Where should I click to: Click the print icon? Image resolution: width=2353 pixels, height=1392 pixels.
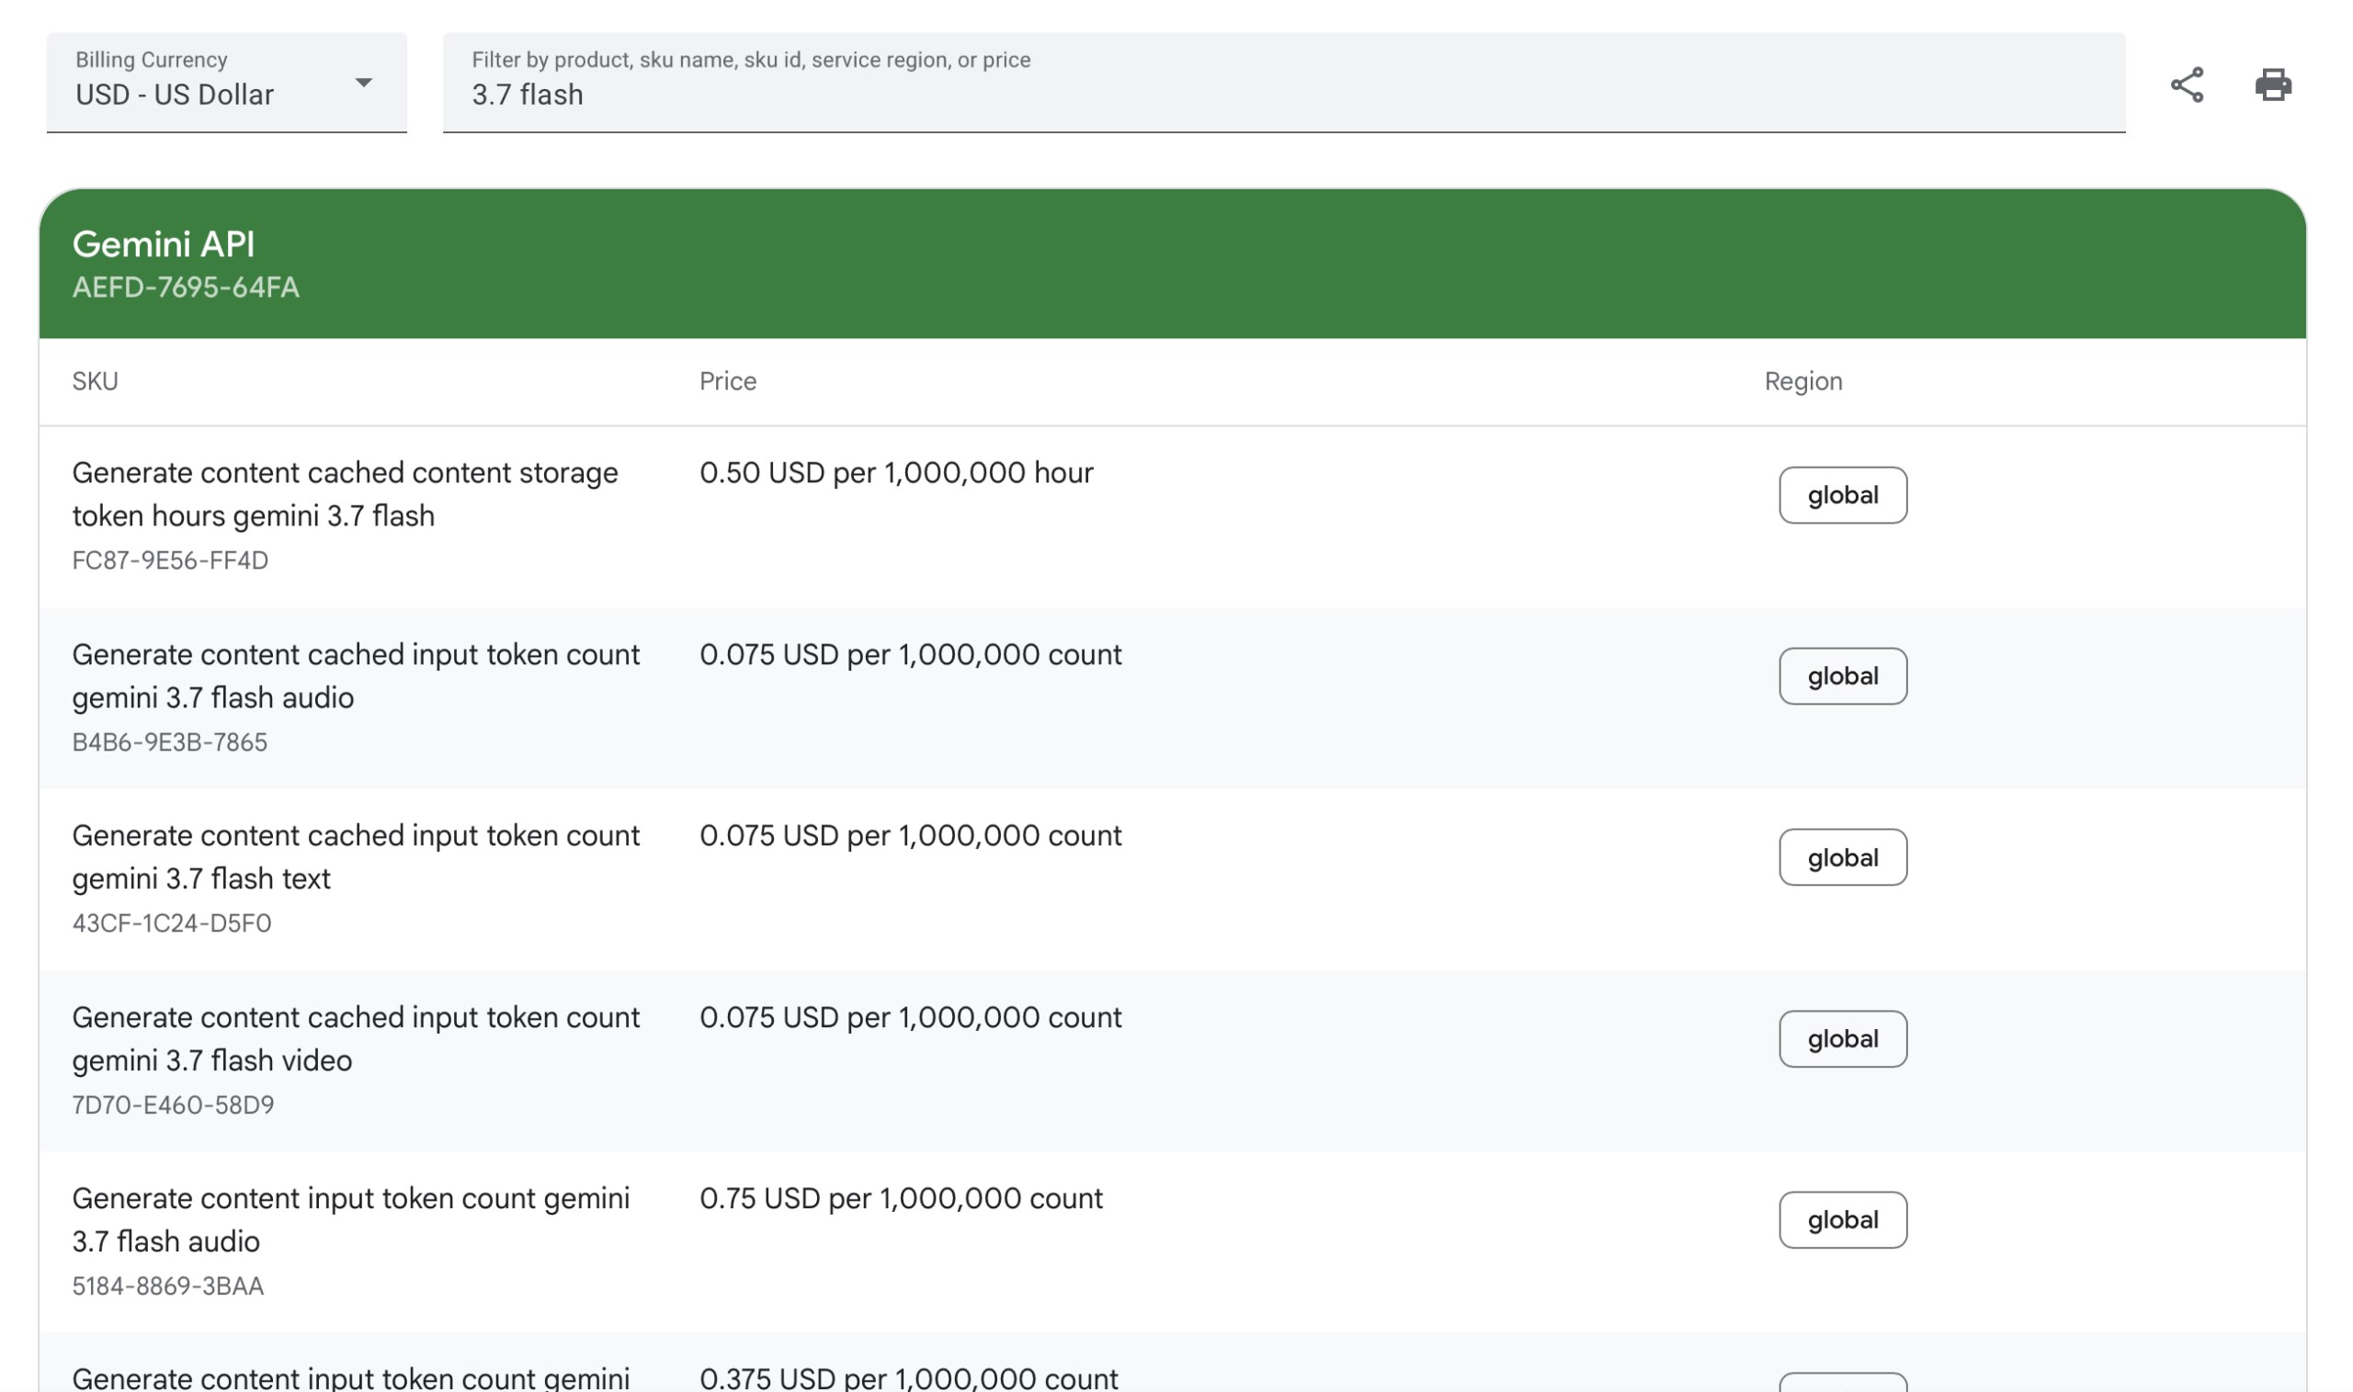point(2272,85)
